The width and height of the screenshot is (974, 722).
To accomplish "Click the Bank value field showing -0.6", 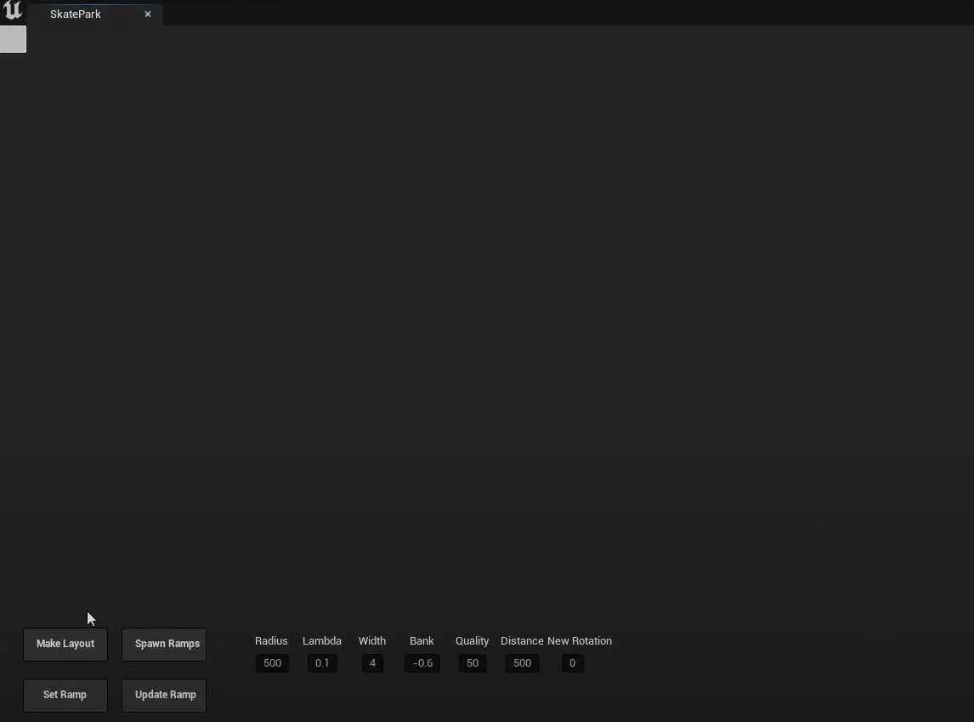I will [422, 663].
